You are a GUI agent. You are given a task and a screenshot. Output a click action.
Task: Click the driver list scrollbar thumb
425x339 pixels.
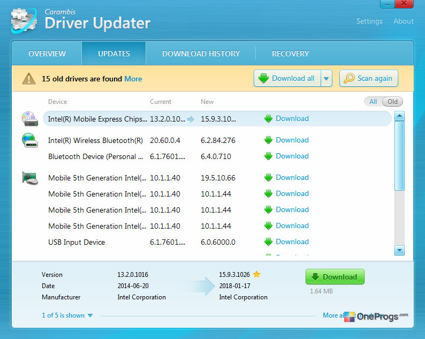[399, 156]
